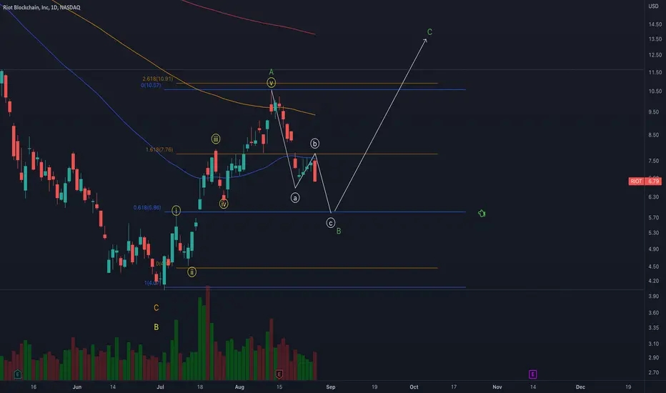666x393 pixels.
Task: Click the 3.90 price level on the axis
Action: 655,296
